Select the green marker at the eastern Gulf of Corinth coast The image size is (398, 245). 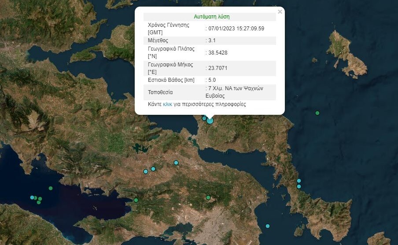(x=136, y=201)
